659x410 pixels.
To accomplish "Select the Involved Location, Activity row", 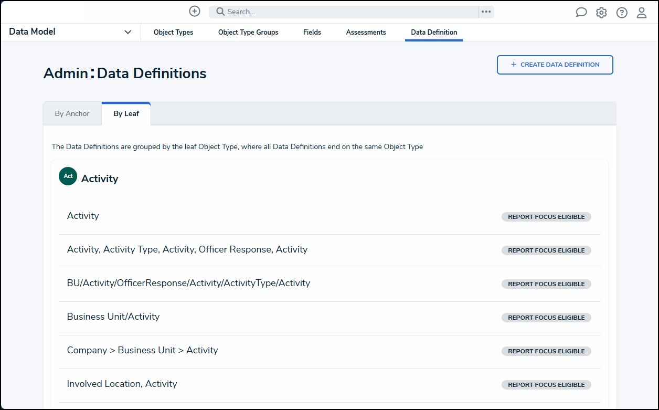I will coord(122,384).
